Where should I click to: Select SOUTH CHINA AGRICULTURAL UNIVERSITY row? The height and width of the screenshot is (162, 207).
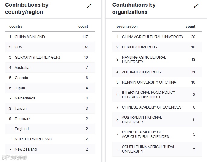(x=149, y=149)
